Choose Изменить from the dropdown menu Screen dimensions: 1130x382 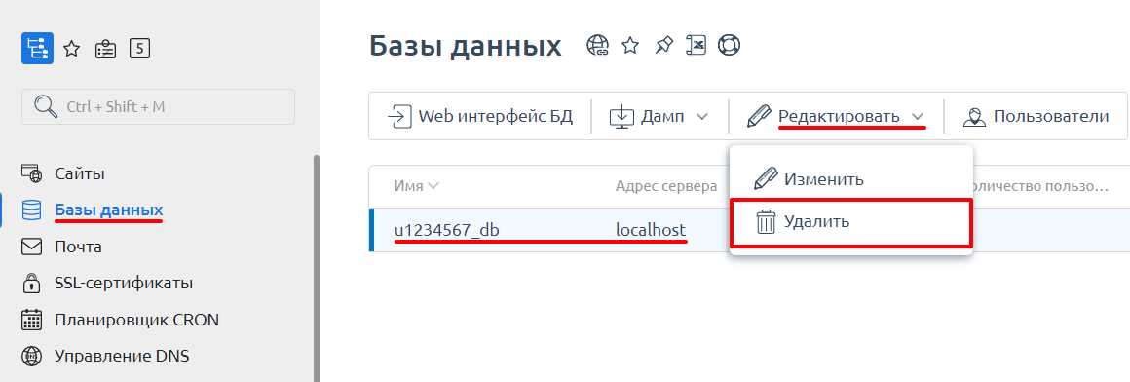(851, 178)
